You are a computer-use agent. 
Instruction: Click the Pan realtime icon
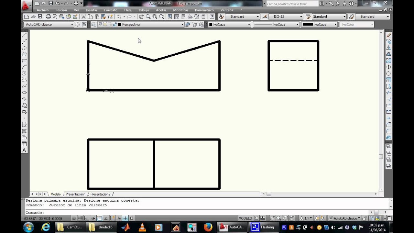click(141, 17)
